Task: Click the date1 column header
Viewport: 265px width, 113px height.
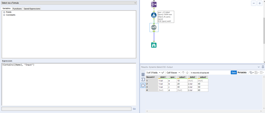Action: coord(163,77)
